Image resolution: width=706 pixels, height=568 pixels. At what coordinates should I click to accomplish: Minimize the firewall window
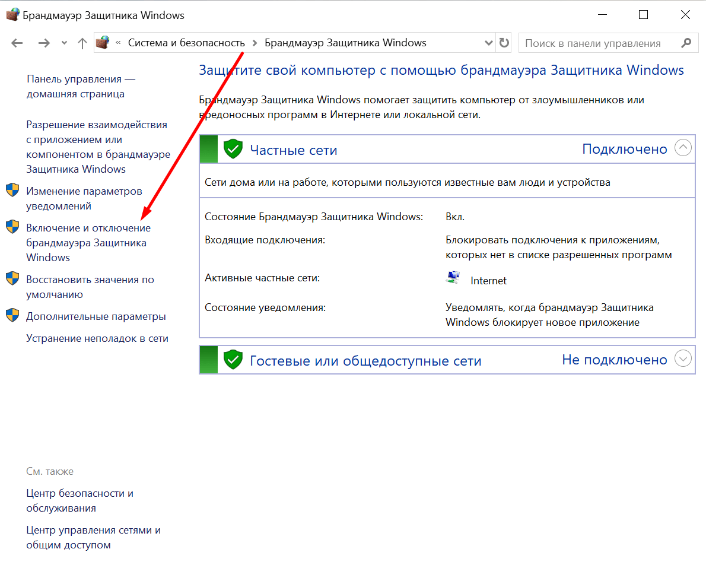(602, 15)
